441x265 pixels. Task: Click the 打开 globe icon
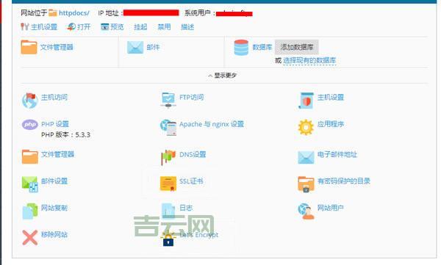click(71, 26)
